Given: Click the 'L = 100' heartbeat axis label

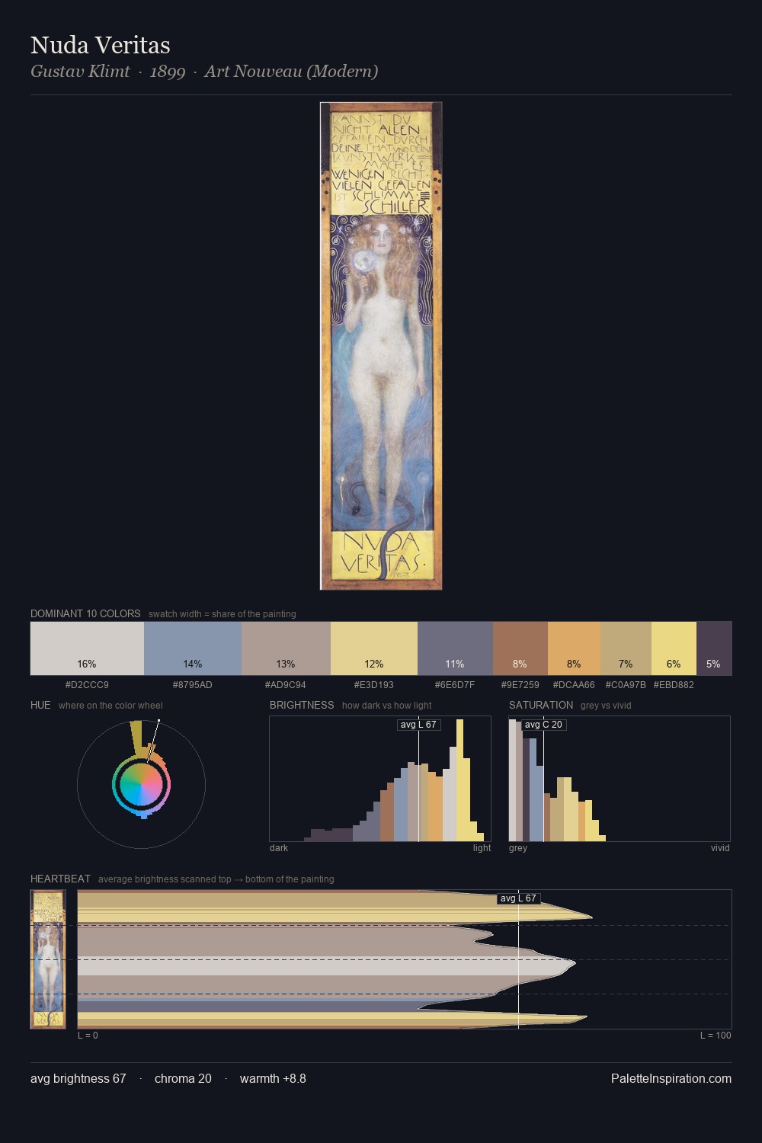Looking at the screenshot, I should click(716, 1036).
